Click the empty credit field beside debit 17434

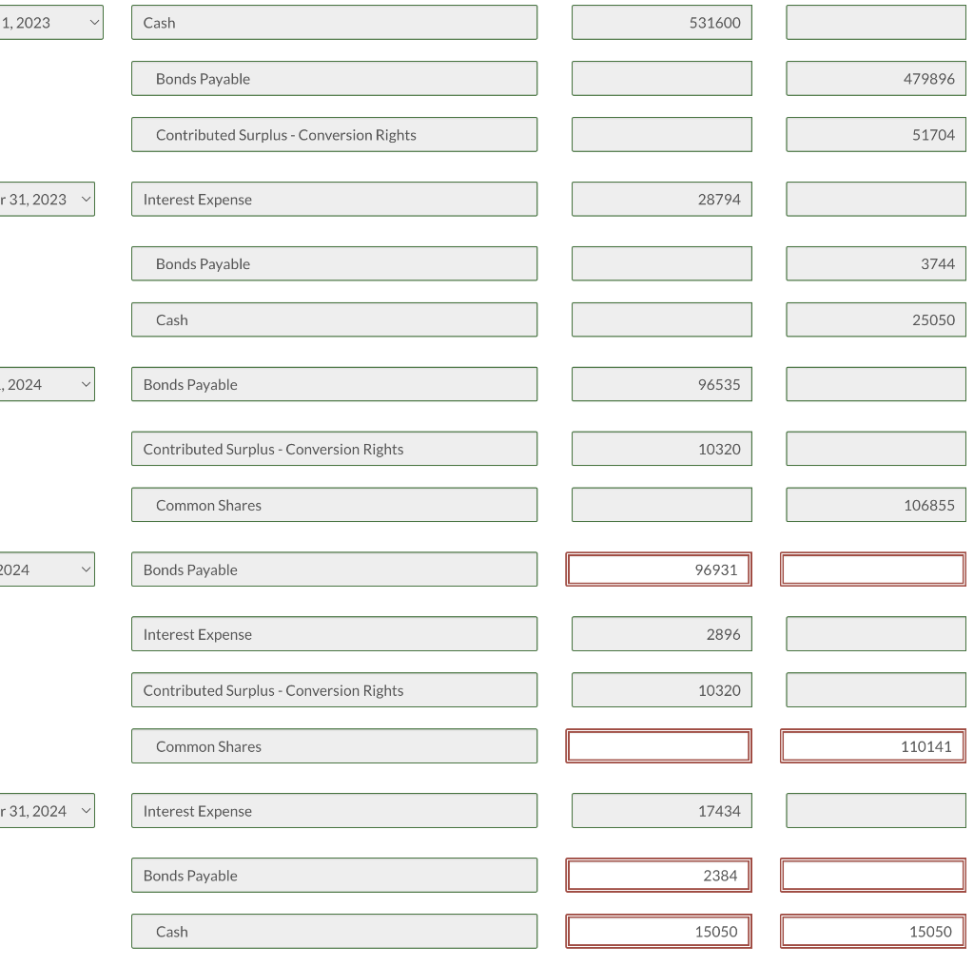coord(876,810)
